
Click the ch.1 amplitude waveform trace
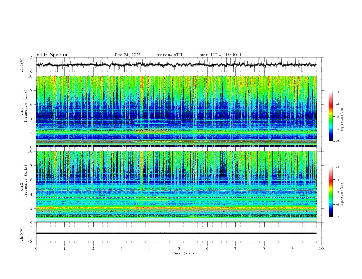(x=176, y=65)
